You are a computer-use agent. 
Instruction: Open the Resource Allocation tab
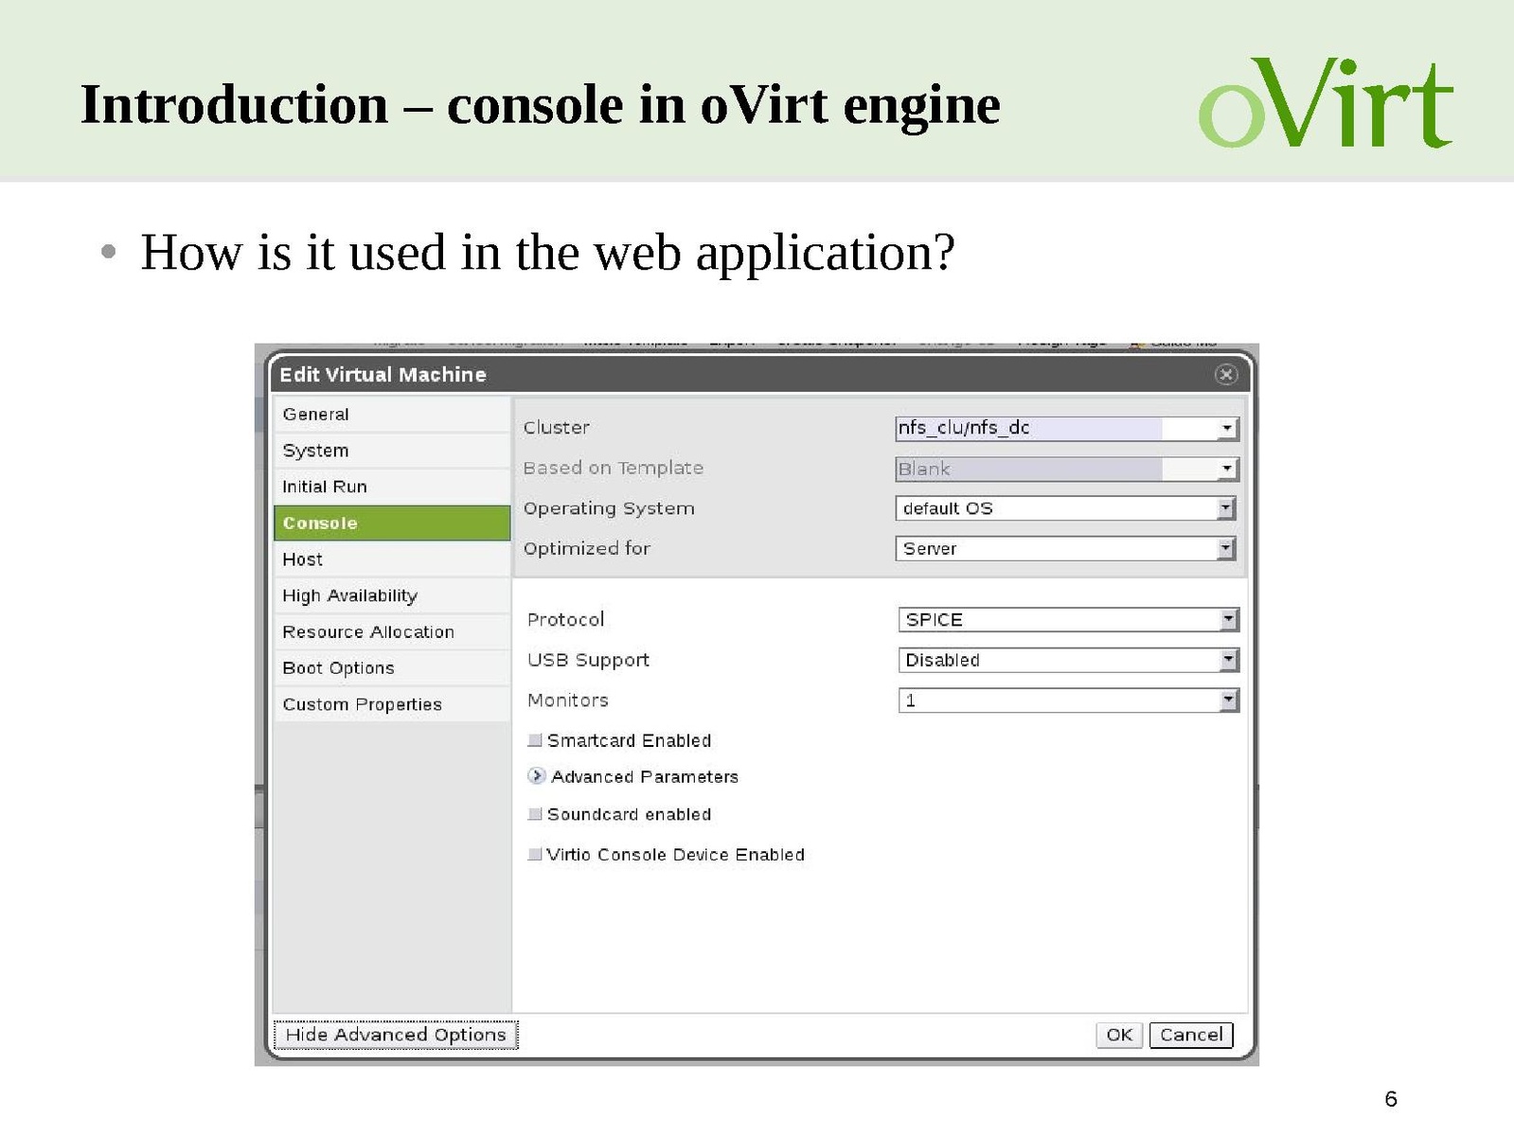click(x=391, y=631)
